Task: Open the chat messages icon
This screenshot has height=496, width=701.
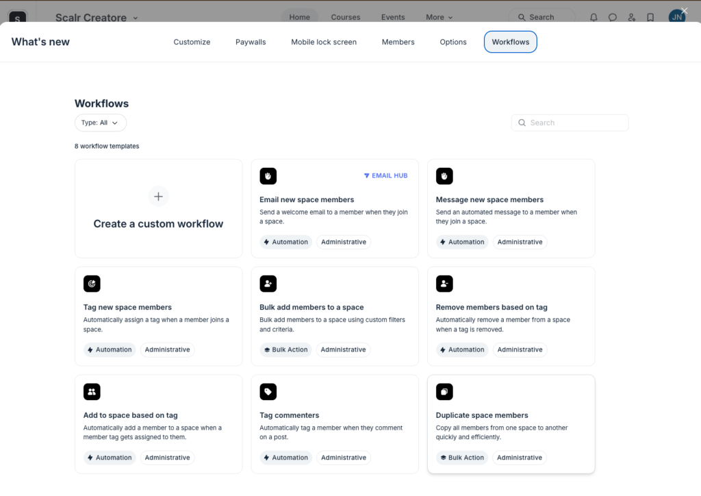Action: 613,17
